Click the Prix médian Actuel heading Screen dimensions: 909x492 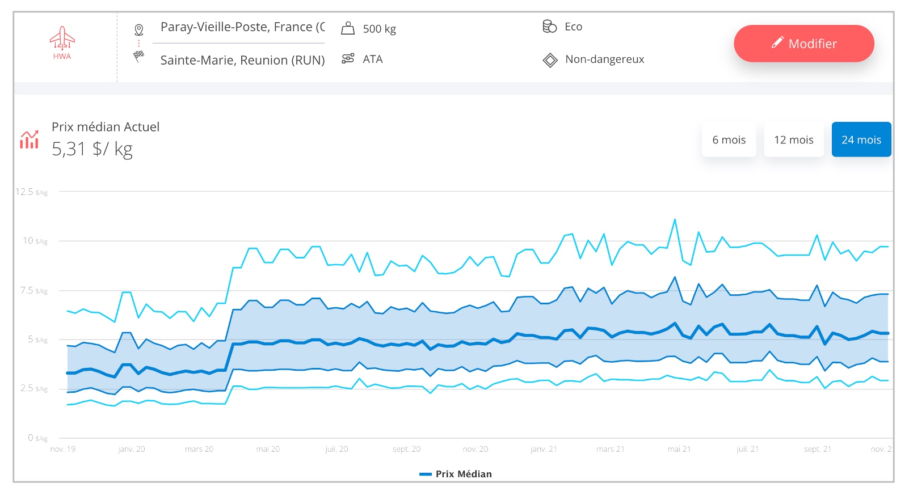click(x=106, y=127)
